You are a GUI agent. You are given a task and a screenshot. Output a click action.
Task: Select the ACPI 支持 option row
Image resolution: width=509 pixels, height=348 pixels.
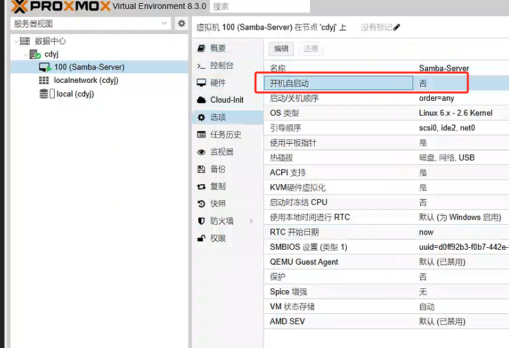pyautogui.click(x=386, y=172)
